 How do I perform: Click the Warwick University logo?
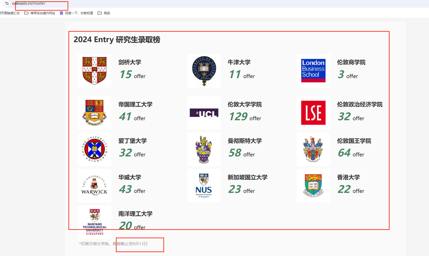[95, 186]
